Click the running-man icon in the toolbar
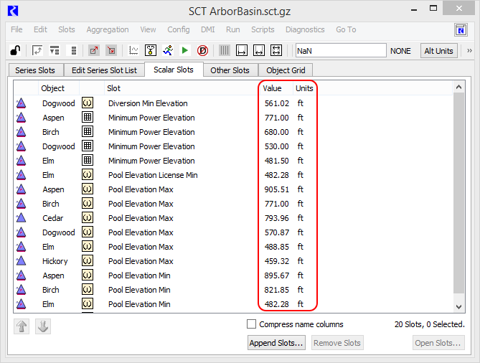Image resolution: width=480 pixels, height=363 pixels. point(168,51)
